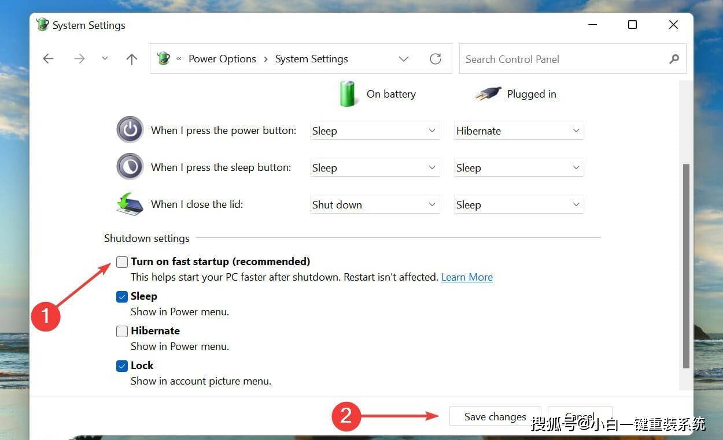
Task: Open Power Options breadcrumb
Action: click(222, 59)
